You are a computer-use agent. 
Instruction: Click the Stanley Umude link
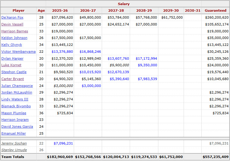click(14, 150)
